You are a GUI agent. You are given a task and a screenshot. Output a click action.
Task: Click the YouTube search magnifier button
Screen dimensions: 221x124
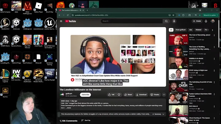[166, 21]
